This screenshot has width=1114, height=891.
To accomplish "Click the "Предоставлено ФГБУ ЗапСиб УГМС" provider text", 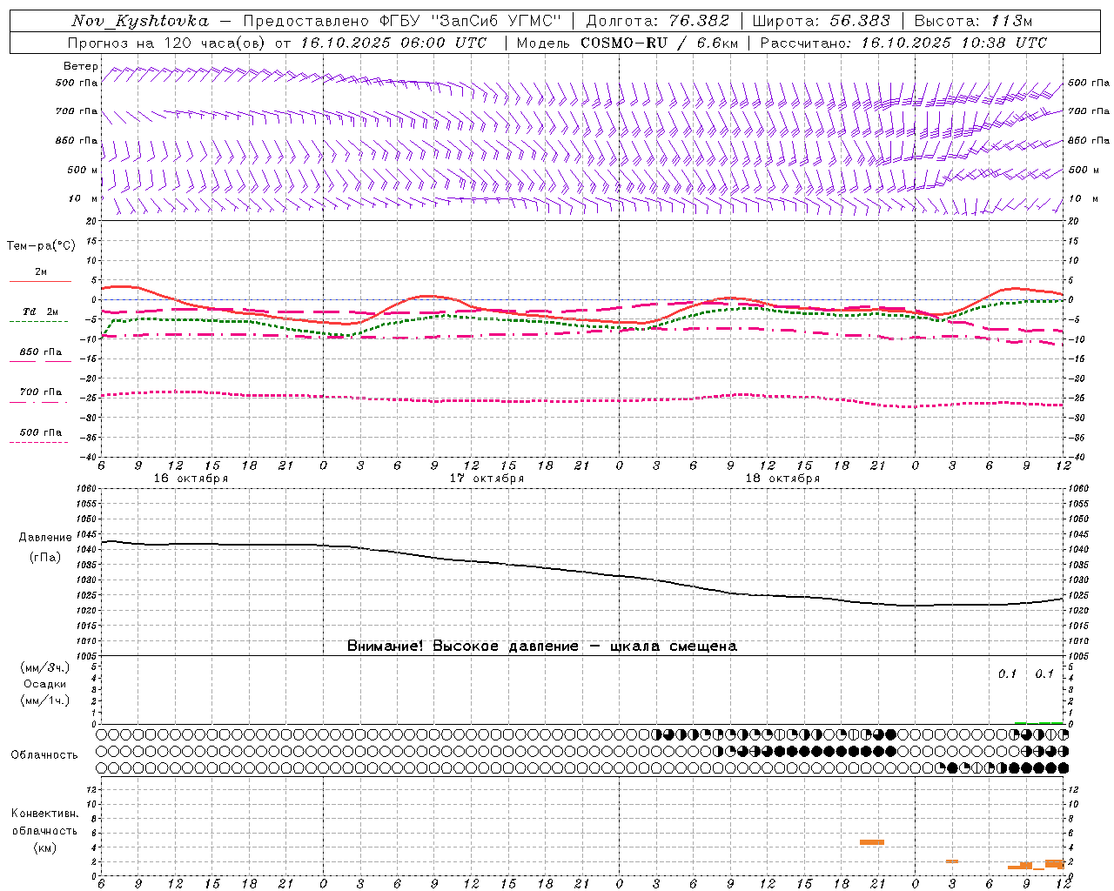I will pyautogui.click(x=403, y=21).
